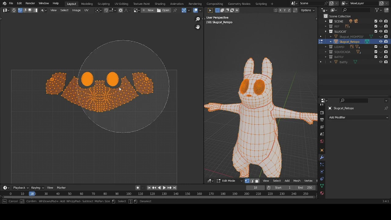Expand the SCENE collection
391x220 pixels.
(x=326, y=21)
